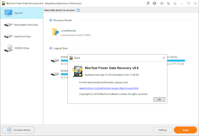Click 'free of 111.79 GB' text
Image resolution: width=199 pixels, height=136 pixels.
tap(175, 64)
